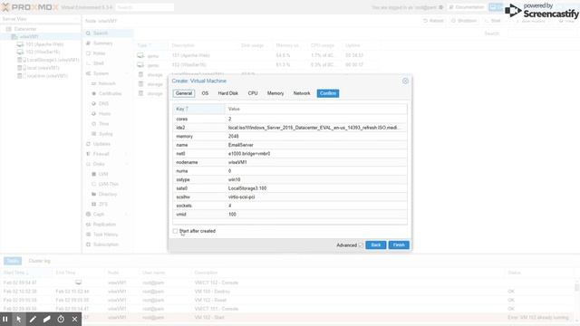Select LocalStorage3 in the server tree
Image resolution: width=580 pixels, height=326 pixels.
(x=53, y=60)
